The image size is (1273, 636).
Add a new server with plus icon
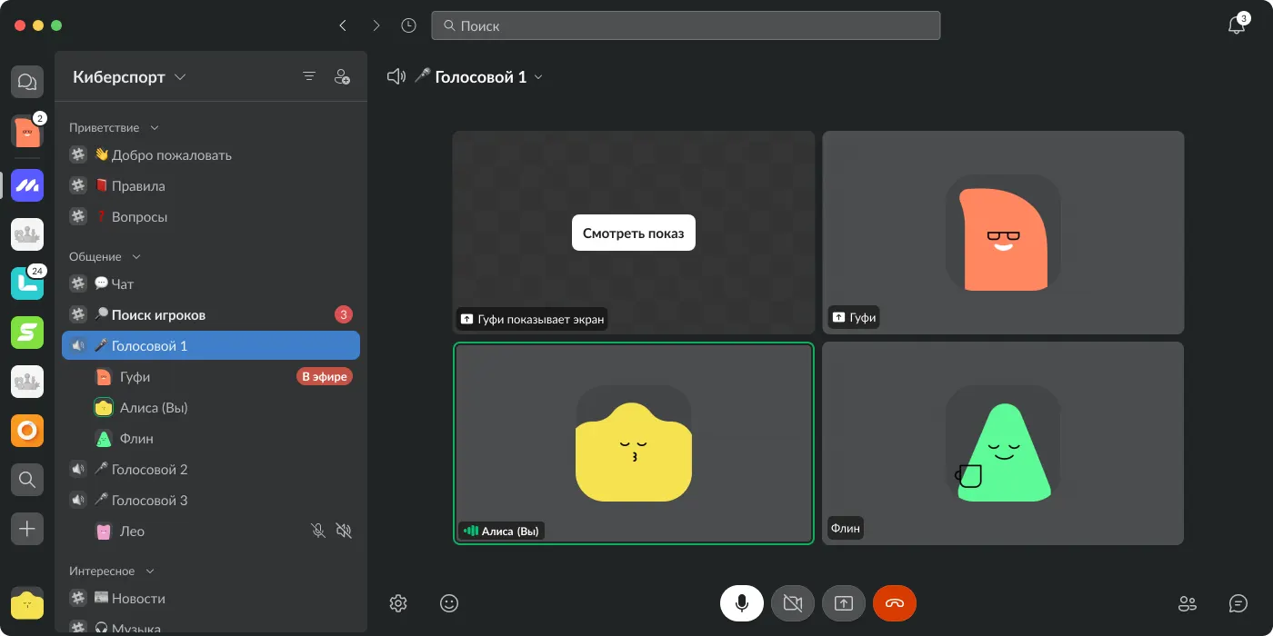point(27,528)
